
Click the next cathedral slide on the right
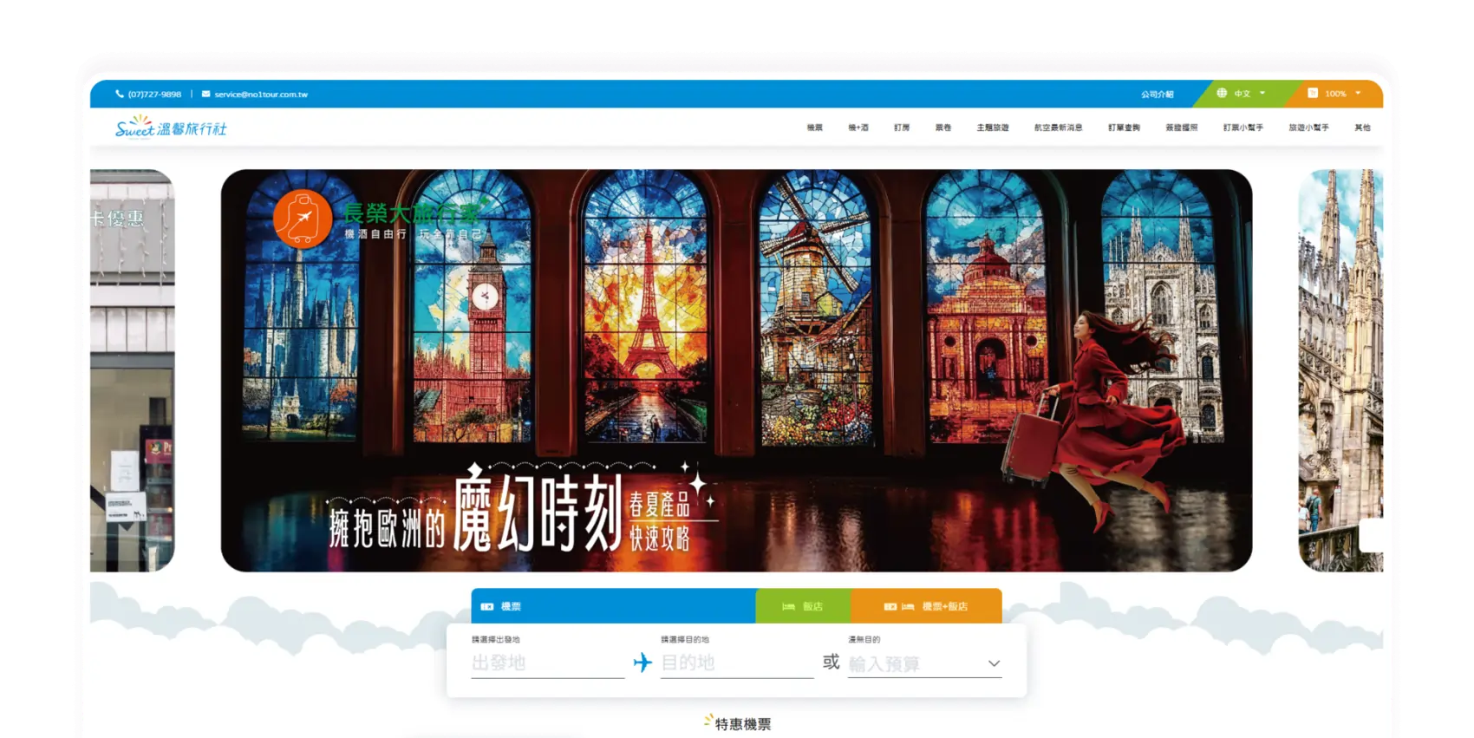point(1340,370)
